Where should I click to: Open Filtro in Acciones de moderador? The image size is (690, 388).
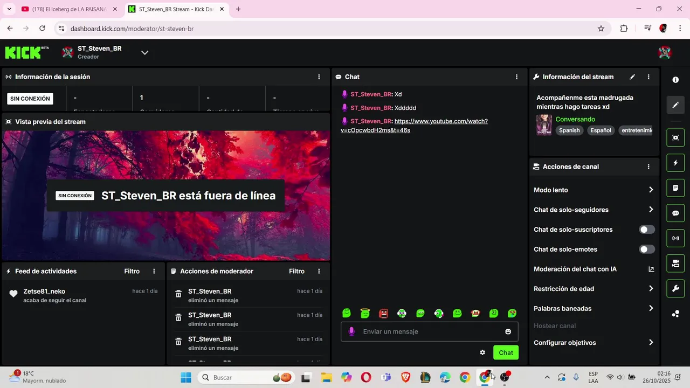296,272
